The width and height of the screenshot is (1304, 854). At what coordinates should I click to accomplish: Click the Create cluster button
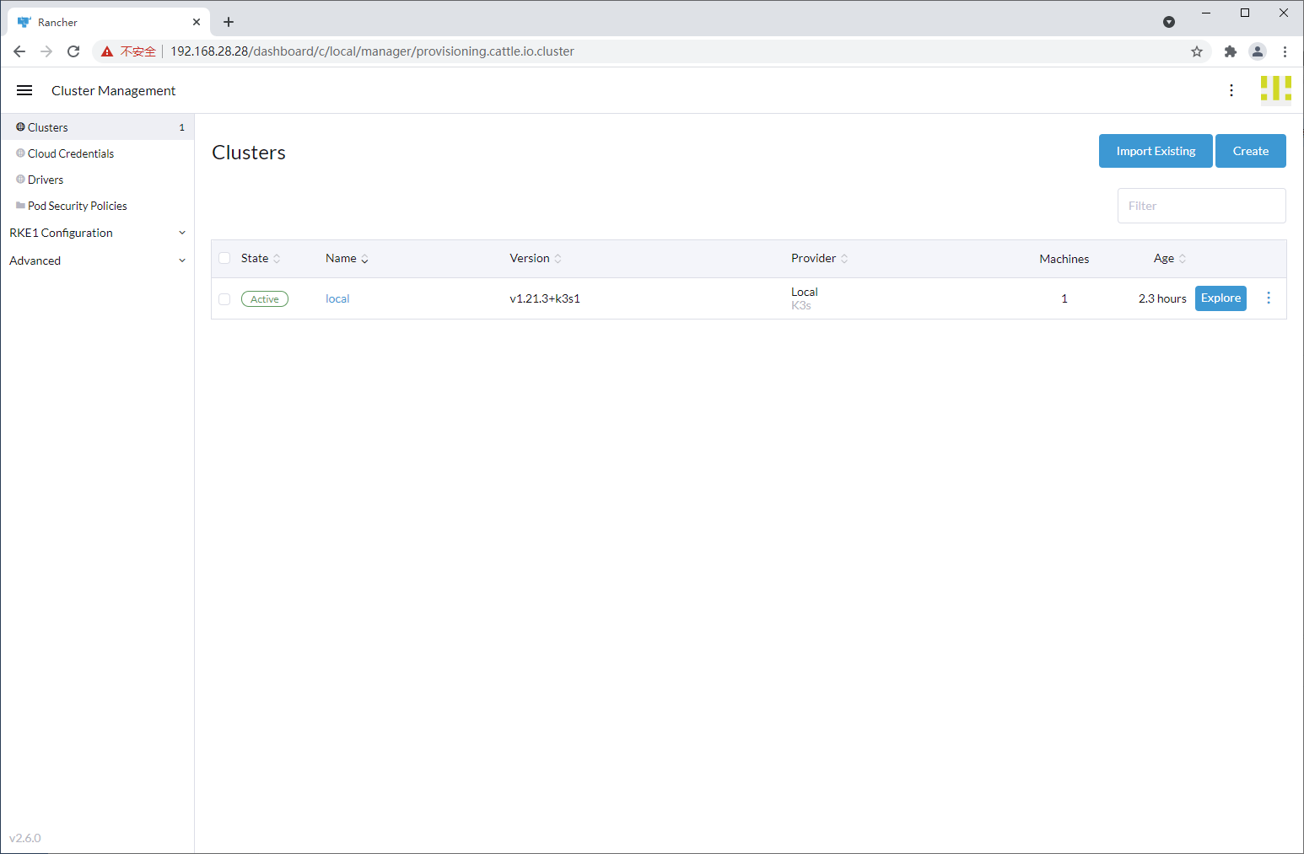tap(1250, 151)
